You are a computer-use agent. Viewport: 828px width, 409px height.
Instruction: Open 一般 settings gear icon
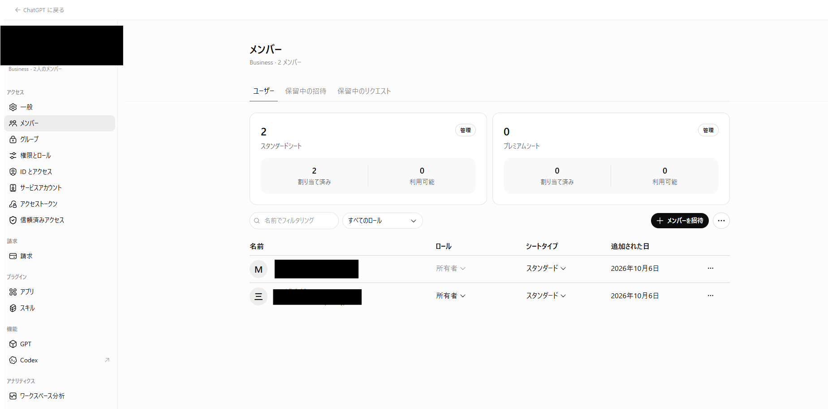tap(13, 107)
